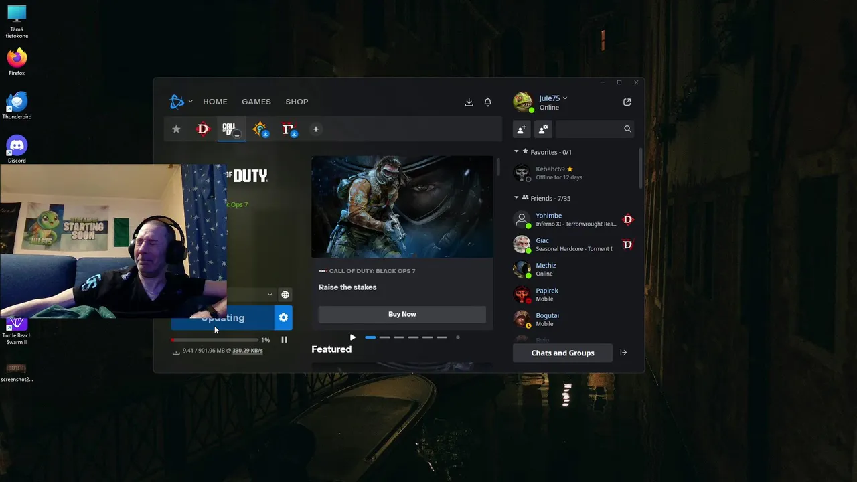This screenshot has width=857, height=482.
Task: Click the Diablo icon next to Yohimbe
Action: [x=627, y=220]
